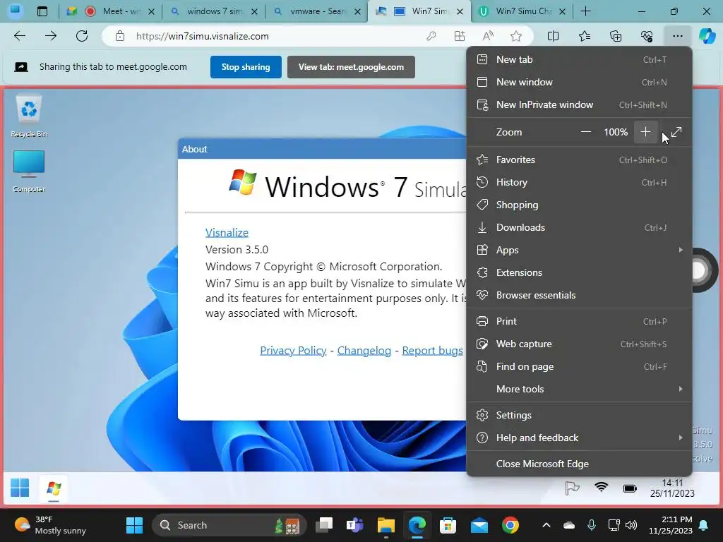The image size is (723, 542).
Task: Click the battery icon in simulated tray
Action: 630,488
